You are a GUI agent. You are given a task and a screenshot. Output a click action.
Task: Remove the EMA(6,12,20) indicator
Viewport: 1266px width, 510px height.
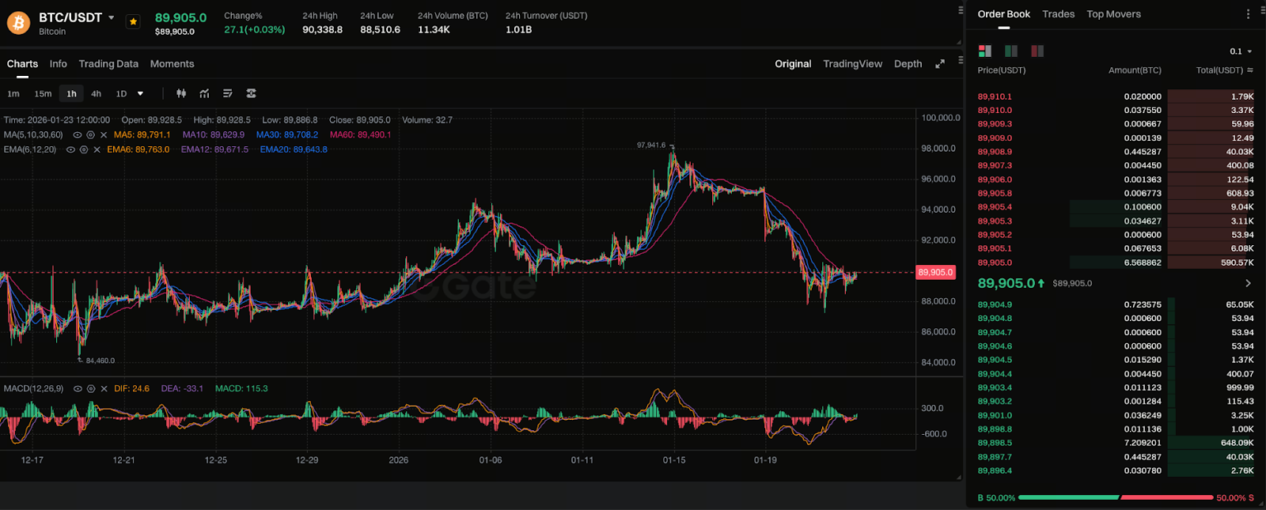97,149
